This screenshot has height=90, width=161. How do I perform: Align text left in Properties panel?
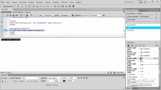pos(78,78)
